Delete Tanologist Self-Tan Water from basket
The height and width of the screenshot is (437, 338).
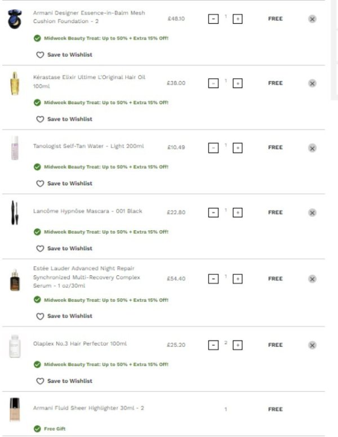[x=312, y=148]
